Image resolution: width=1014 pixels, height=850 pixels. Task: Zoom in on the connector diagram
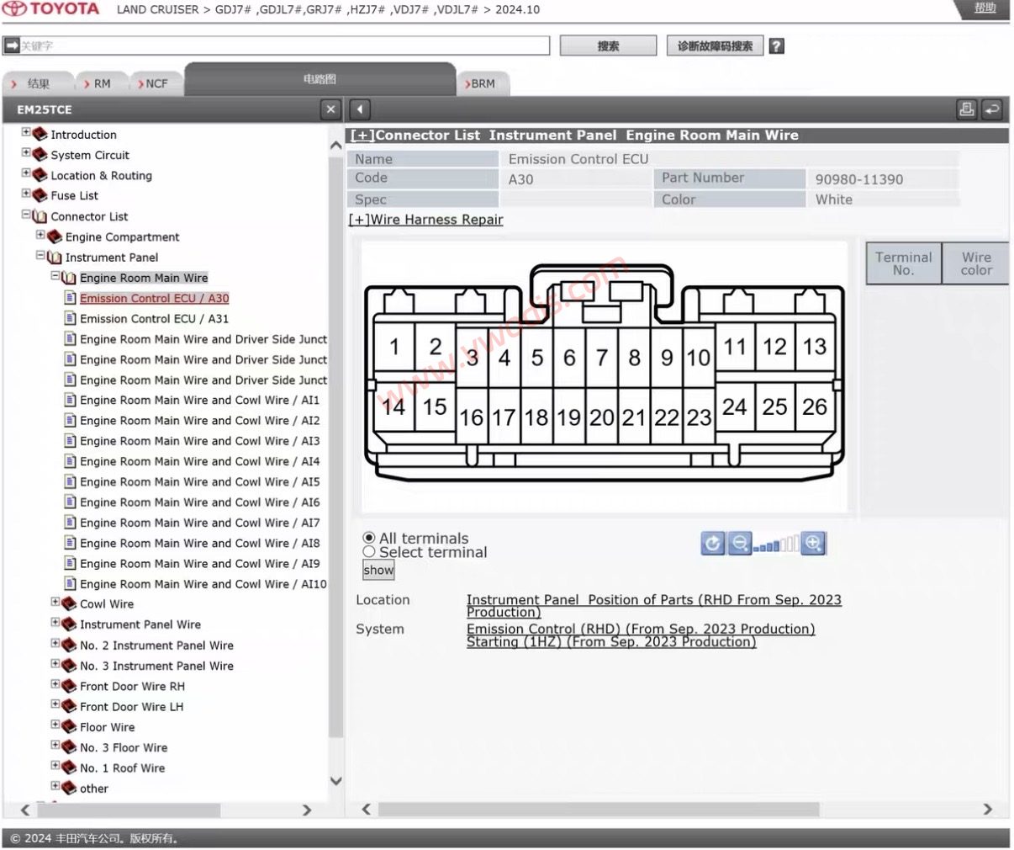click(x=812, y=544)
